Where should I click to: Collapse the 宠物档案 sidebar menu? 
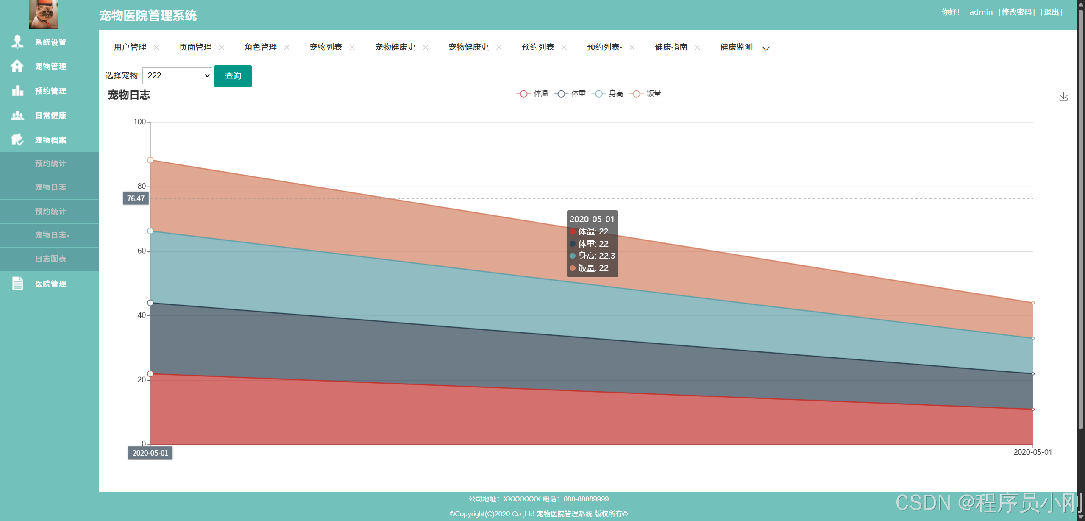coord(50,140)
